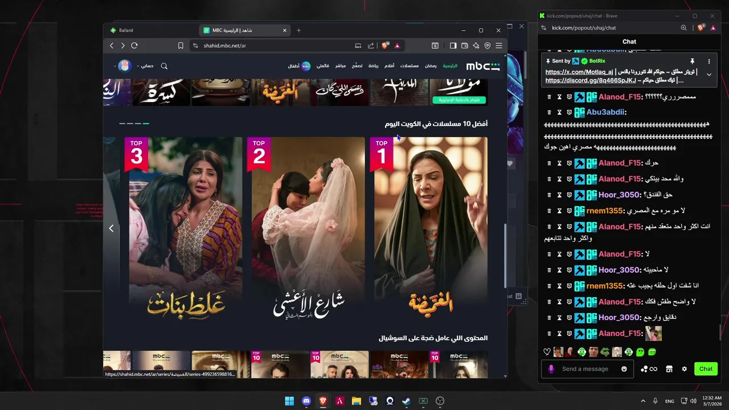The image size is (729, 410).
Task: Open Kick shop storefront icon
Action: click(x=669, y=369)
